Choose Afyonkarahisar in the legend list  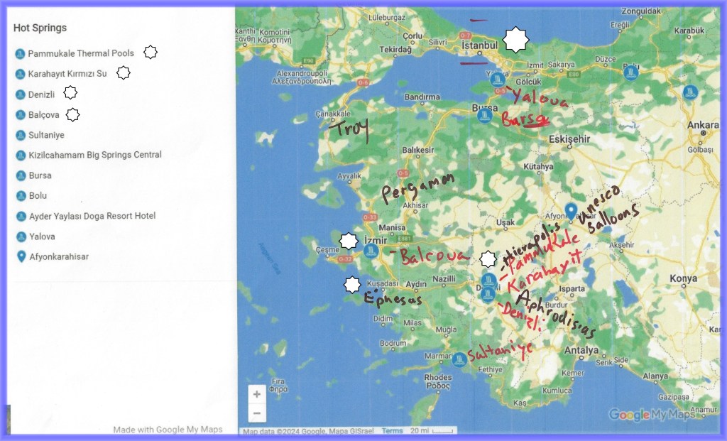point(58,256)
